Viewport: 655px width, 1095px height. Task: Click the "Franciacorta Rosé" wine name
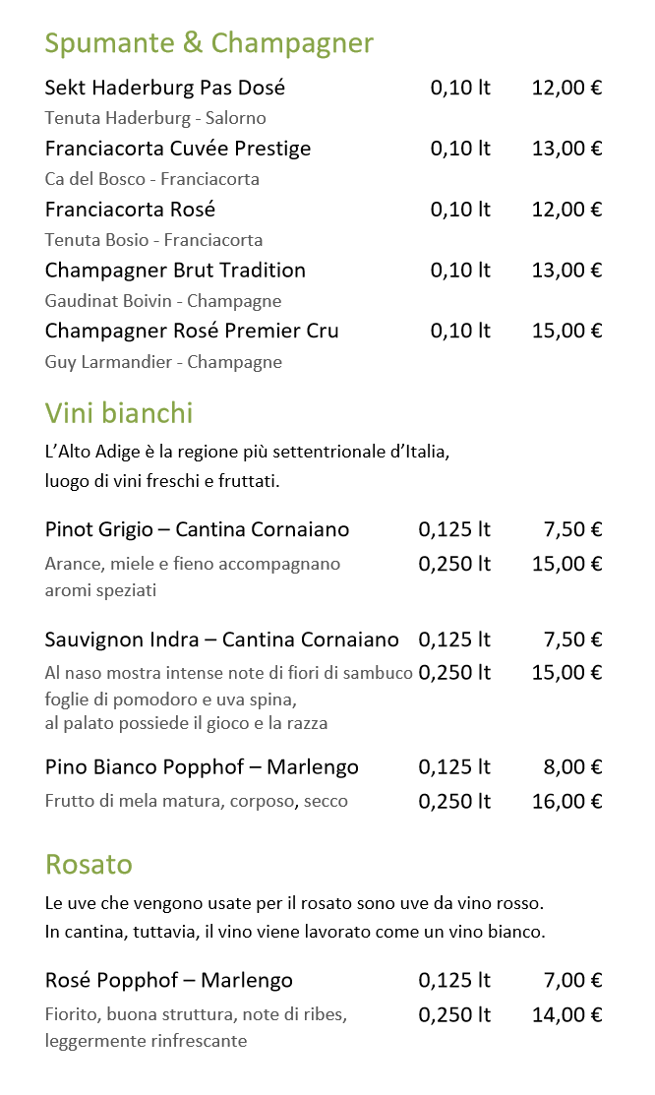click(x=130, y=210)
